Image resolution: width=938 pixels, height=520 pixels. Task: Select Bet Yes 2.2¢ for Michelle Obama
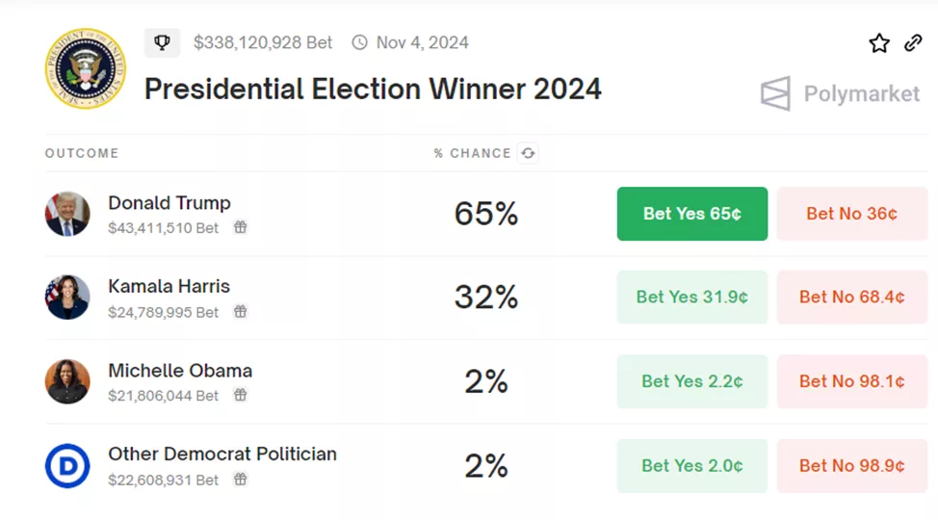(x=691, y=381)
